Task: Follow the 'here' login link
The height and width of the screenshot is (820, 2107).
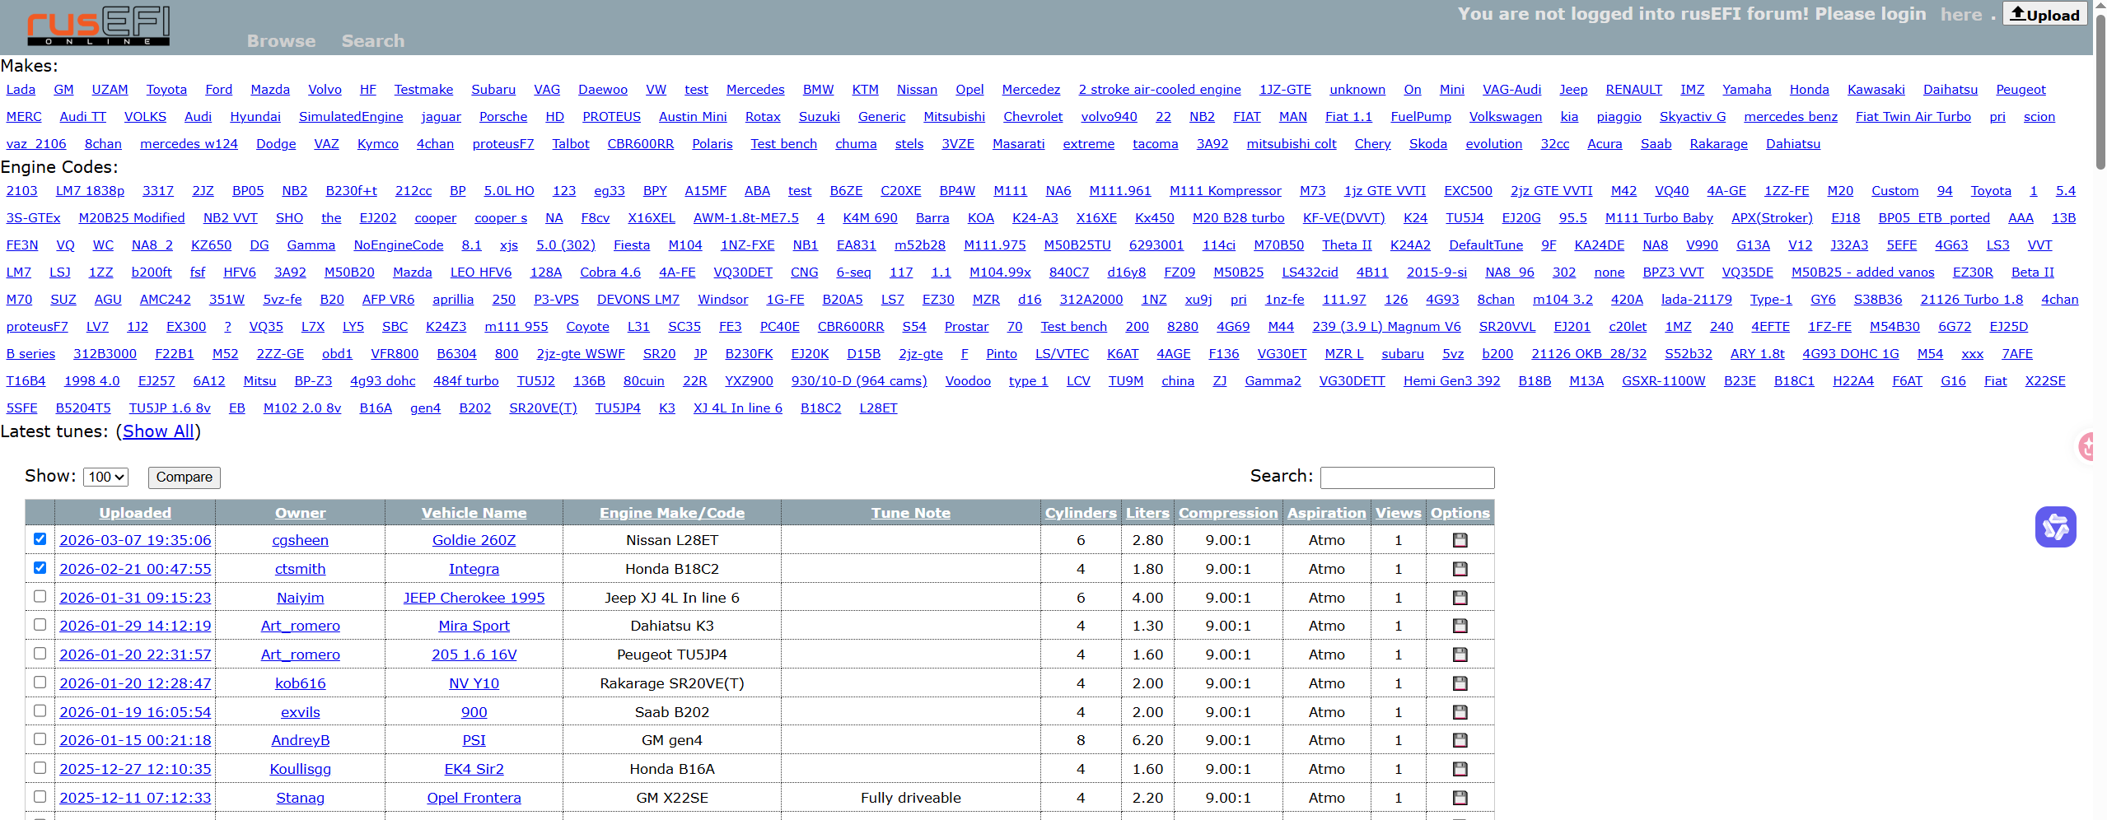Action: [1961, 15]
